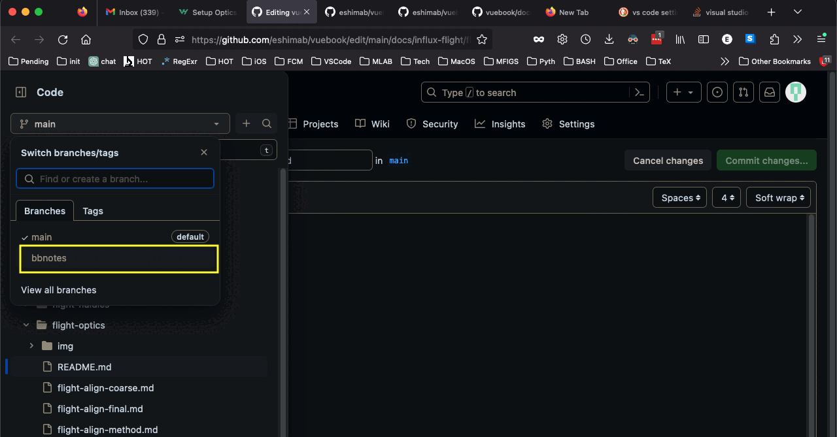Click the Firefox address bar URL
The height and width of the screenshot is (437, 837).
(x=330, y=40)
